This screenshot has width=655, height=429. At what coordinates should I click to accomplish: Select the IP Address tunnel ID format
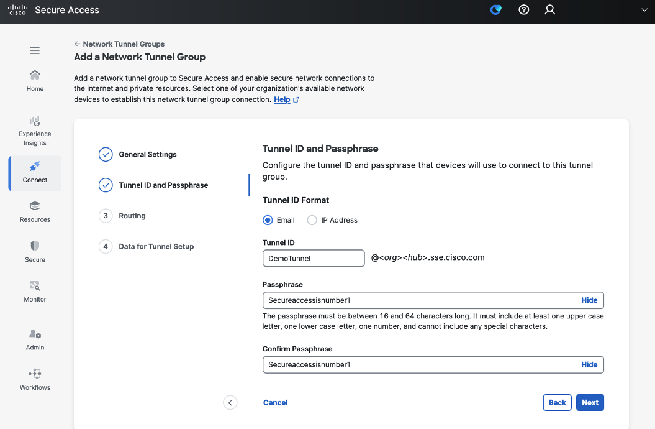312,220
